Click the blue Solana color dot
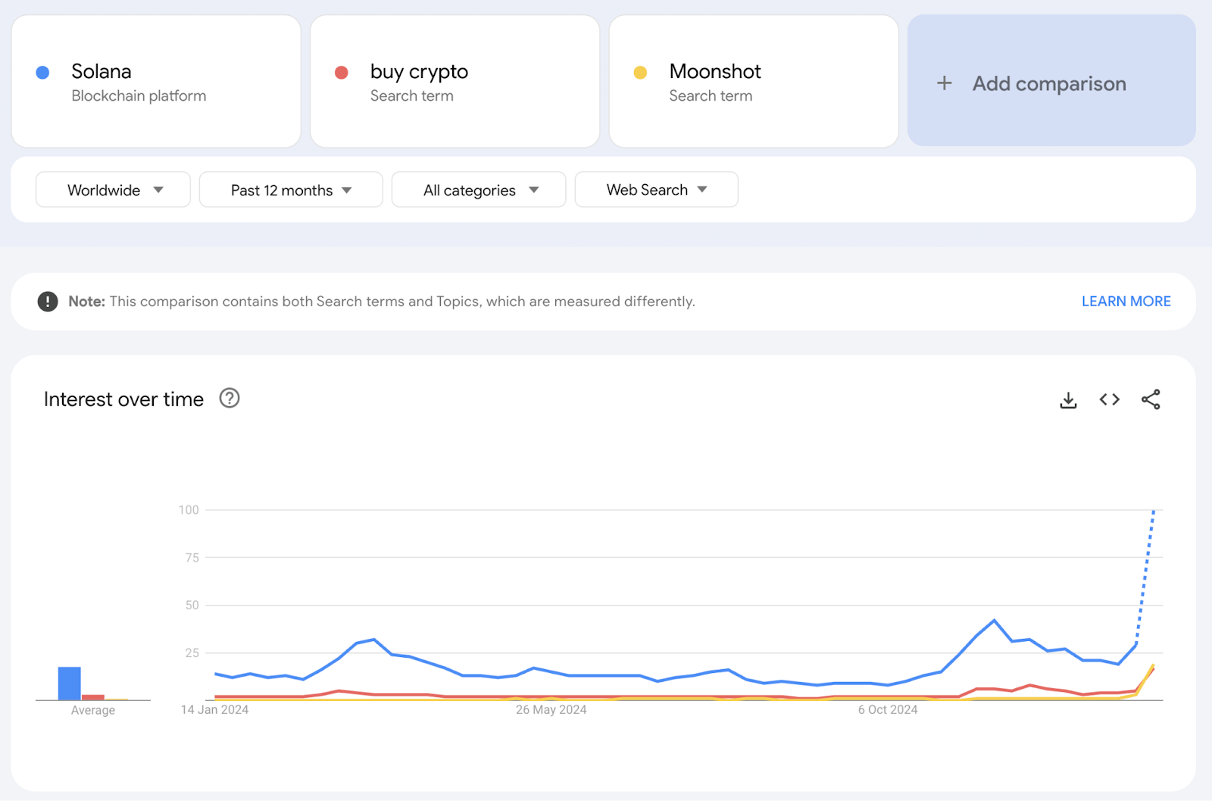 (43, 72)
